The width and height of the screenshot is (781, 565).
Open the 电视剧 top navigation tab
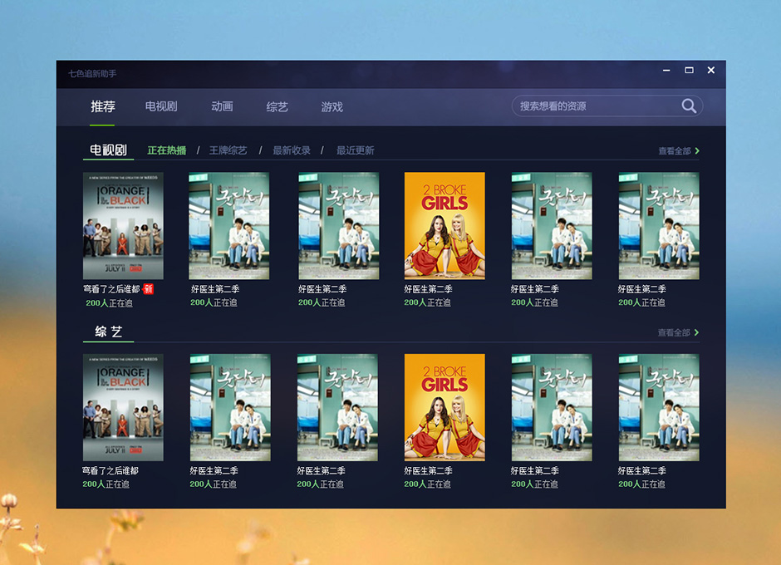click(161, 106)
